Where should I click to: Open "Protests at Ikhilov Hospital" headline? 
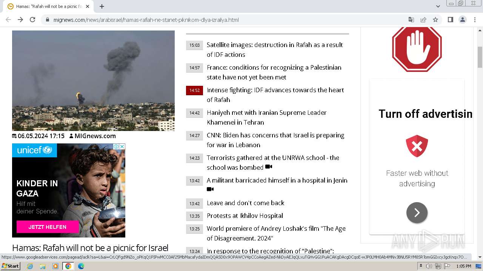click(x=245, y=216)
